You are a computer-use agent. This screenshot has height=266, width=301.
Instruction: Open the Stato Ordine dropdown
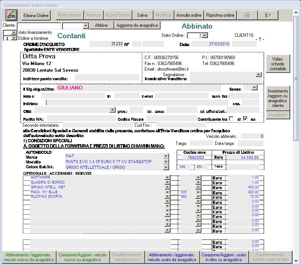pos(205,36)
